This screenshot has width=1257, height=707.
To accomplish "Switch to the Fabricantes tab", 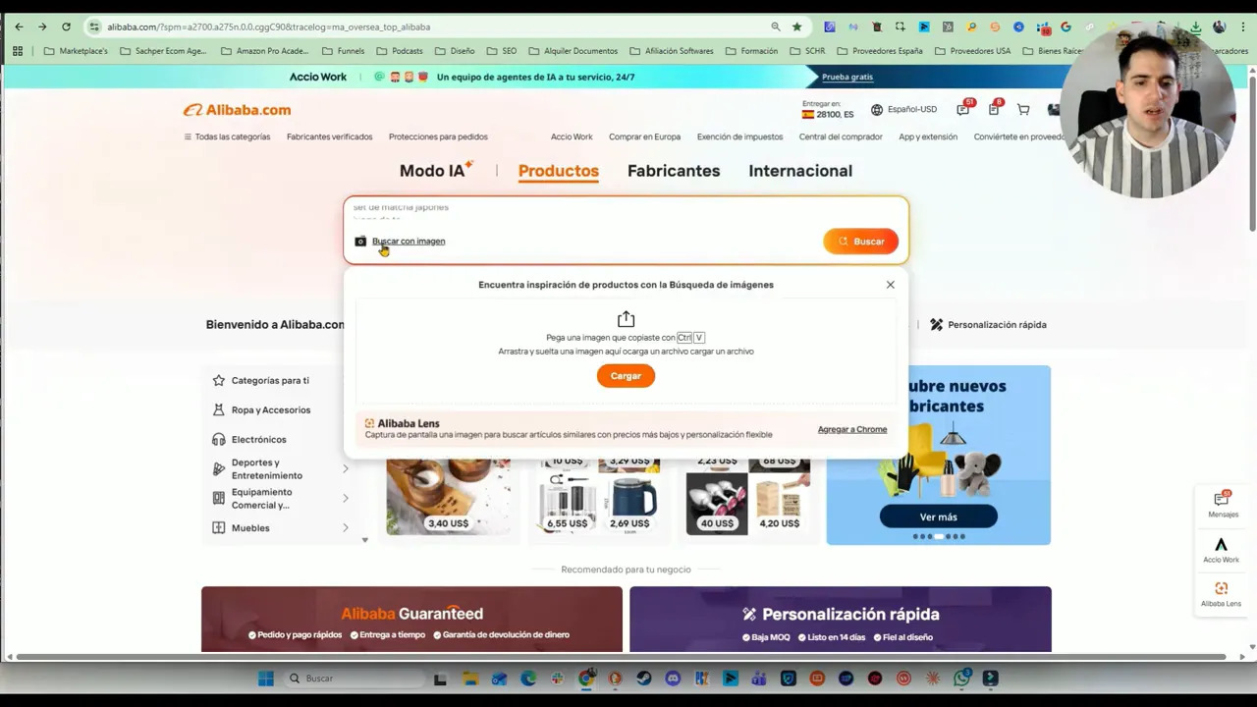I will click(x=674, y=171).
